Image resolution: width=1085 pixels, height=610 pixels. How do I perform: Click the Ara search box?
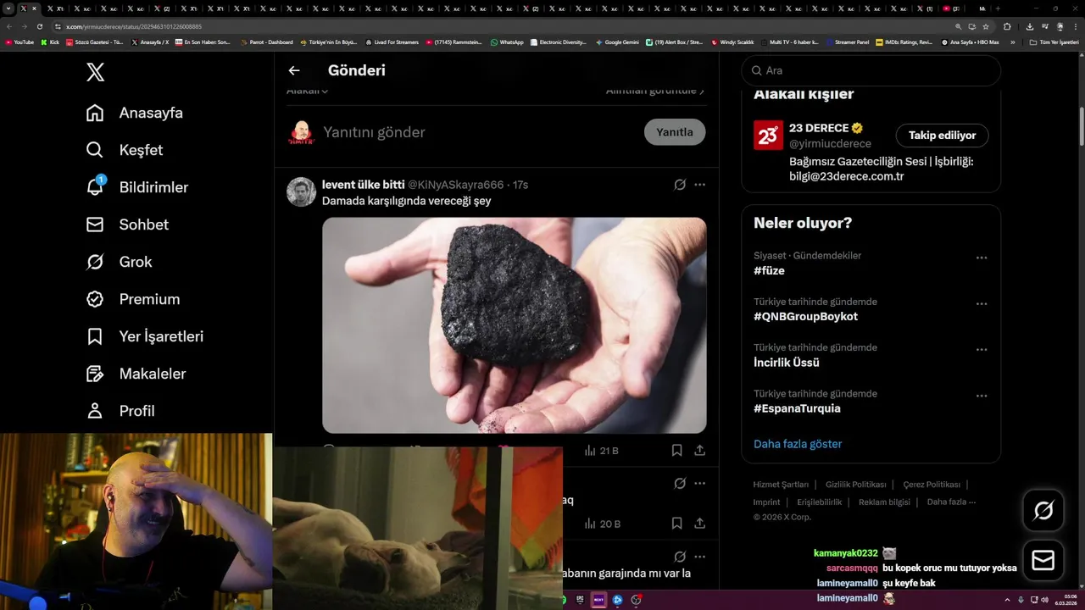[x=871, y=70]
